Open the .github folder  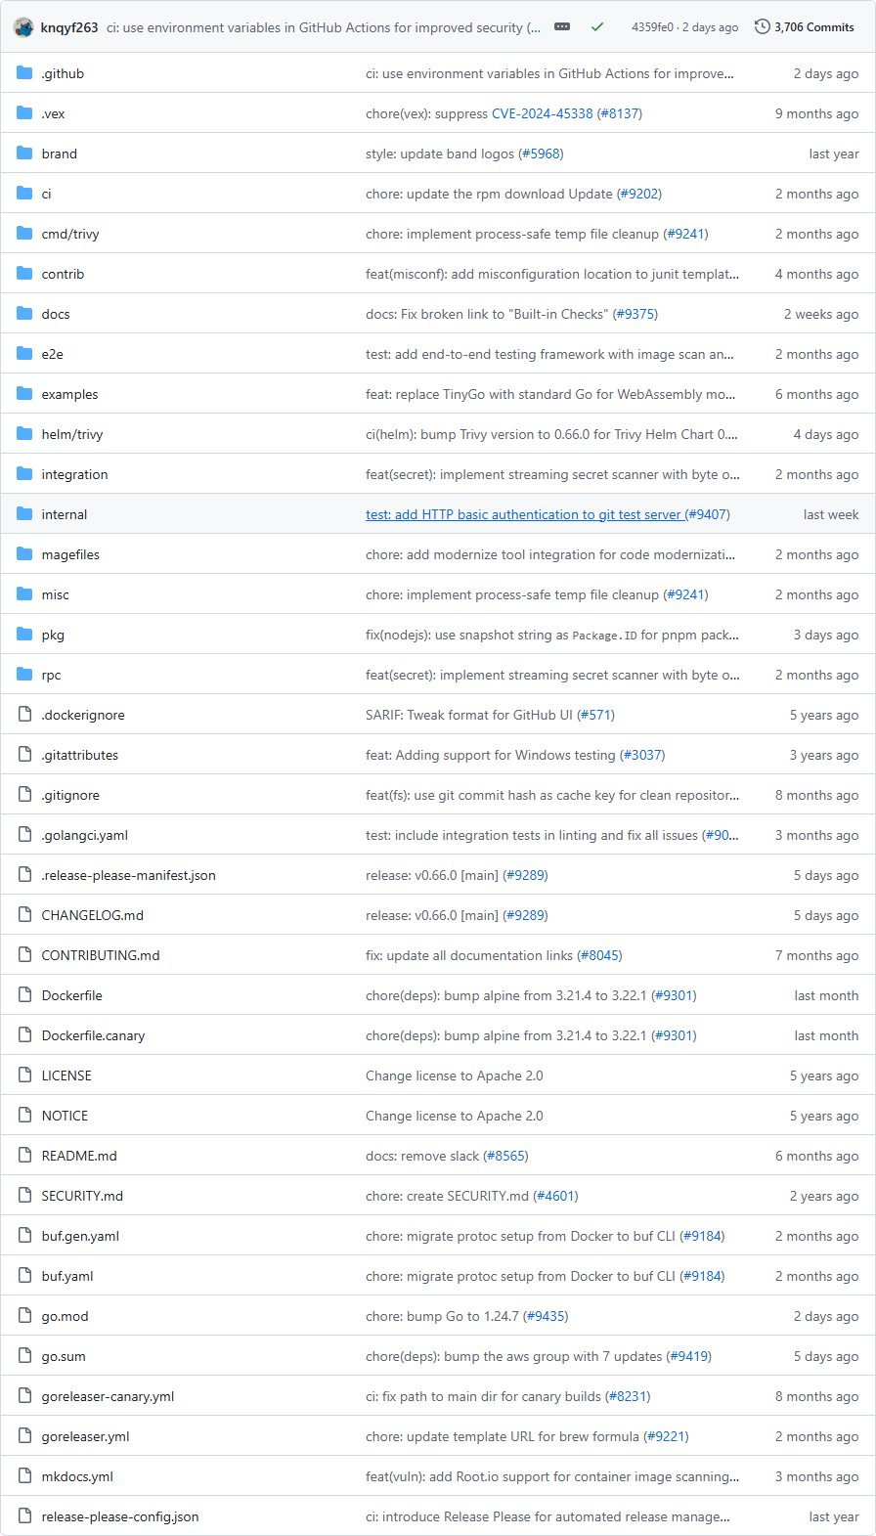63,73
